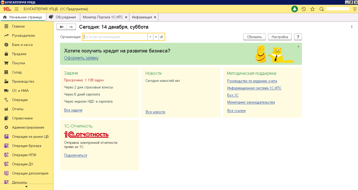
Task: Open the service settings menu at top right
Action: click(354, 9)
